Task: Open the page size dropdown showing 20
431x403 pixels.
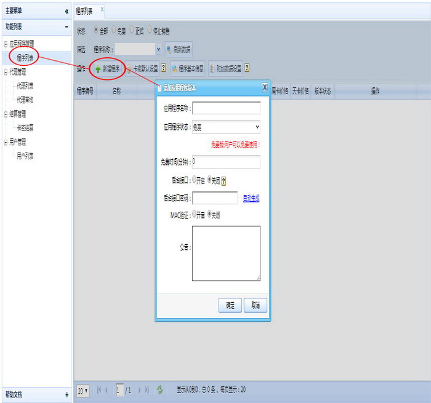Action: pyautogui.click(x=83, y=391)
